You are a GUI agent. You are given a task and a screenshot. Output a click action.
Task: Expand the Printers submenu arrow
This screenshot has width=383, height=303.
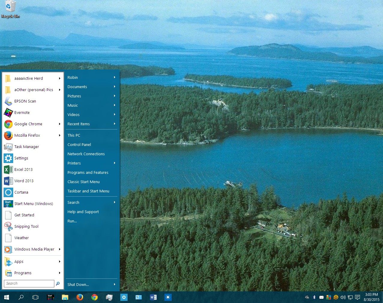115,163
